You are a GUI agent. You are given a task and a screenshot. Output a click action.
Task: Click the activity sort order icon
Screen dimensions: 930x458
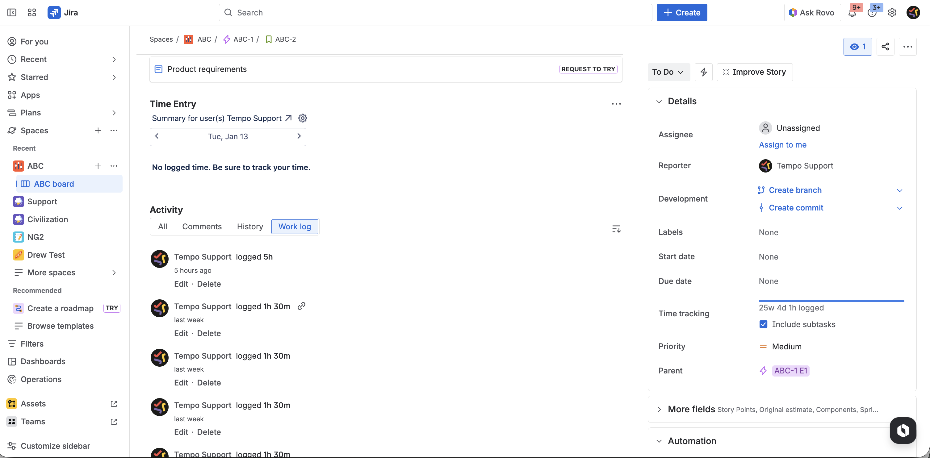click(616, 229)
